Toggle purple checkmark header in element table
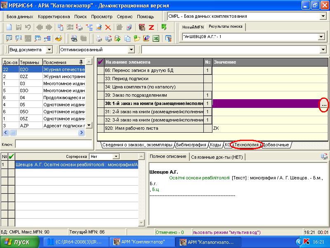This screenshot has width=330, height=248. pyautogui.click(x=100, y=62)
